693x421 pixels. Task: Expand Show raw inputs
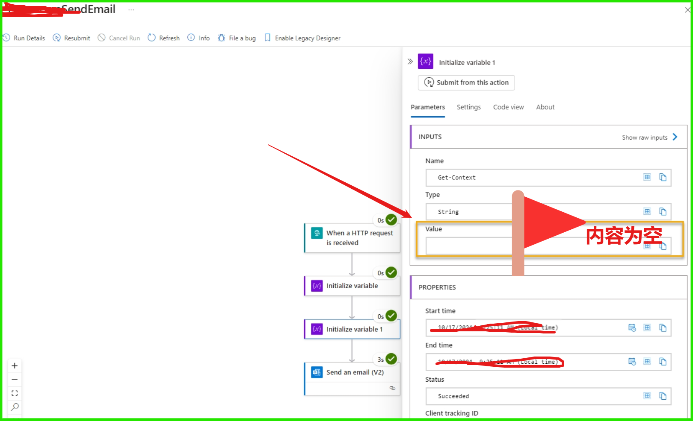(649, 137)
